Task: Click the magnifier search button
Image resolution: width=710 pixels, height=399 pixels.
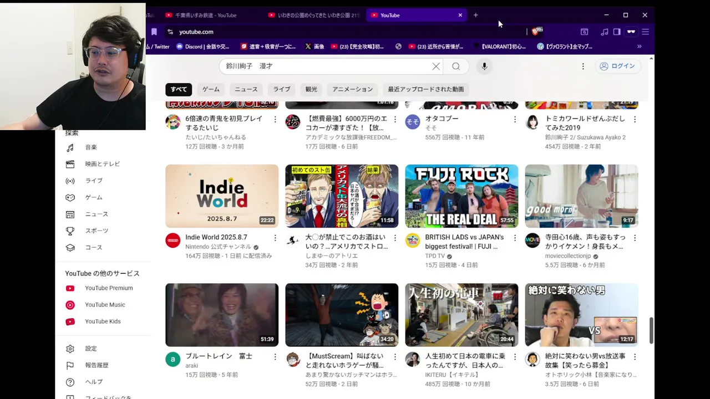Action: tap(456, 66)
